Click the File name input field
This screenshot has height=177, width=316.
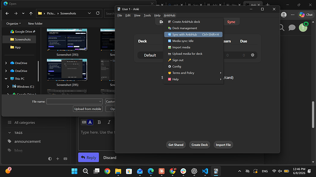coord(74,102)
